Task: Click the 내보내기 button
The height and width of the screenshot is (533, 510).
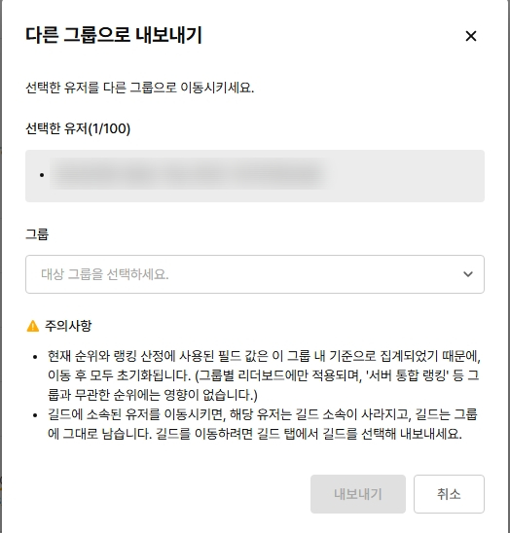Action: [x=358, y=494]
